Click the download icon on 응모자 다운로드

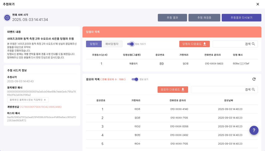tap(183, 90)
